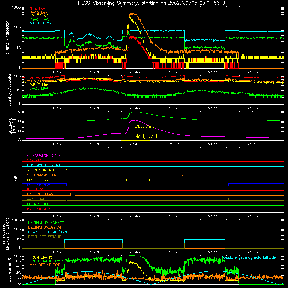Click the green FRONT_RATIO_1225 legend label

pyautogui.click(x=46, y=261)
